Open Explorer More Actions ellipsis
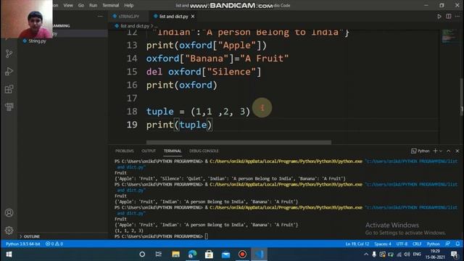Screen dimensions: 464x261 [100, 16]
